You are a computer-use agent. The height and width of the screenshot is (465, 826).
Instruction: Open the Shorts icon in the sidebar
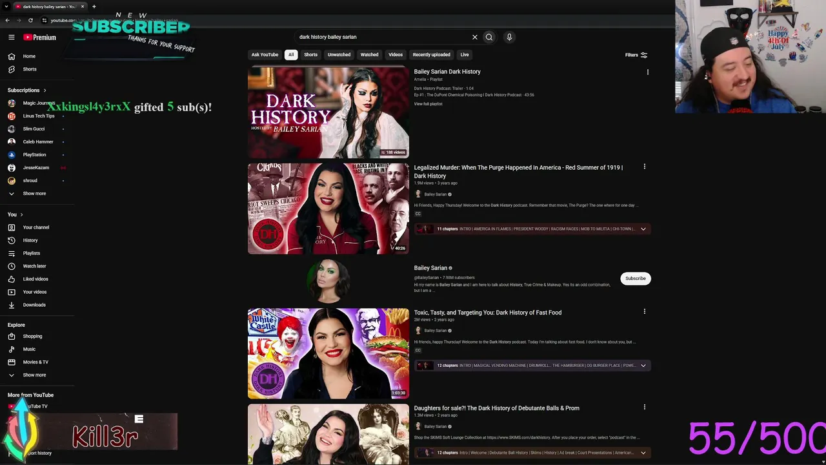[12, 69]
